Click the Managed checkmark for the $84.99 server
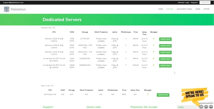 tap(154, 58)
